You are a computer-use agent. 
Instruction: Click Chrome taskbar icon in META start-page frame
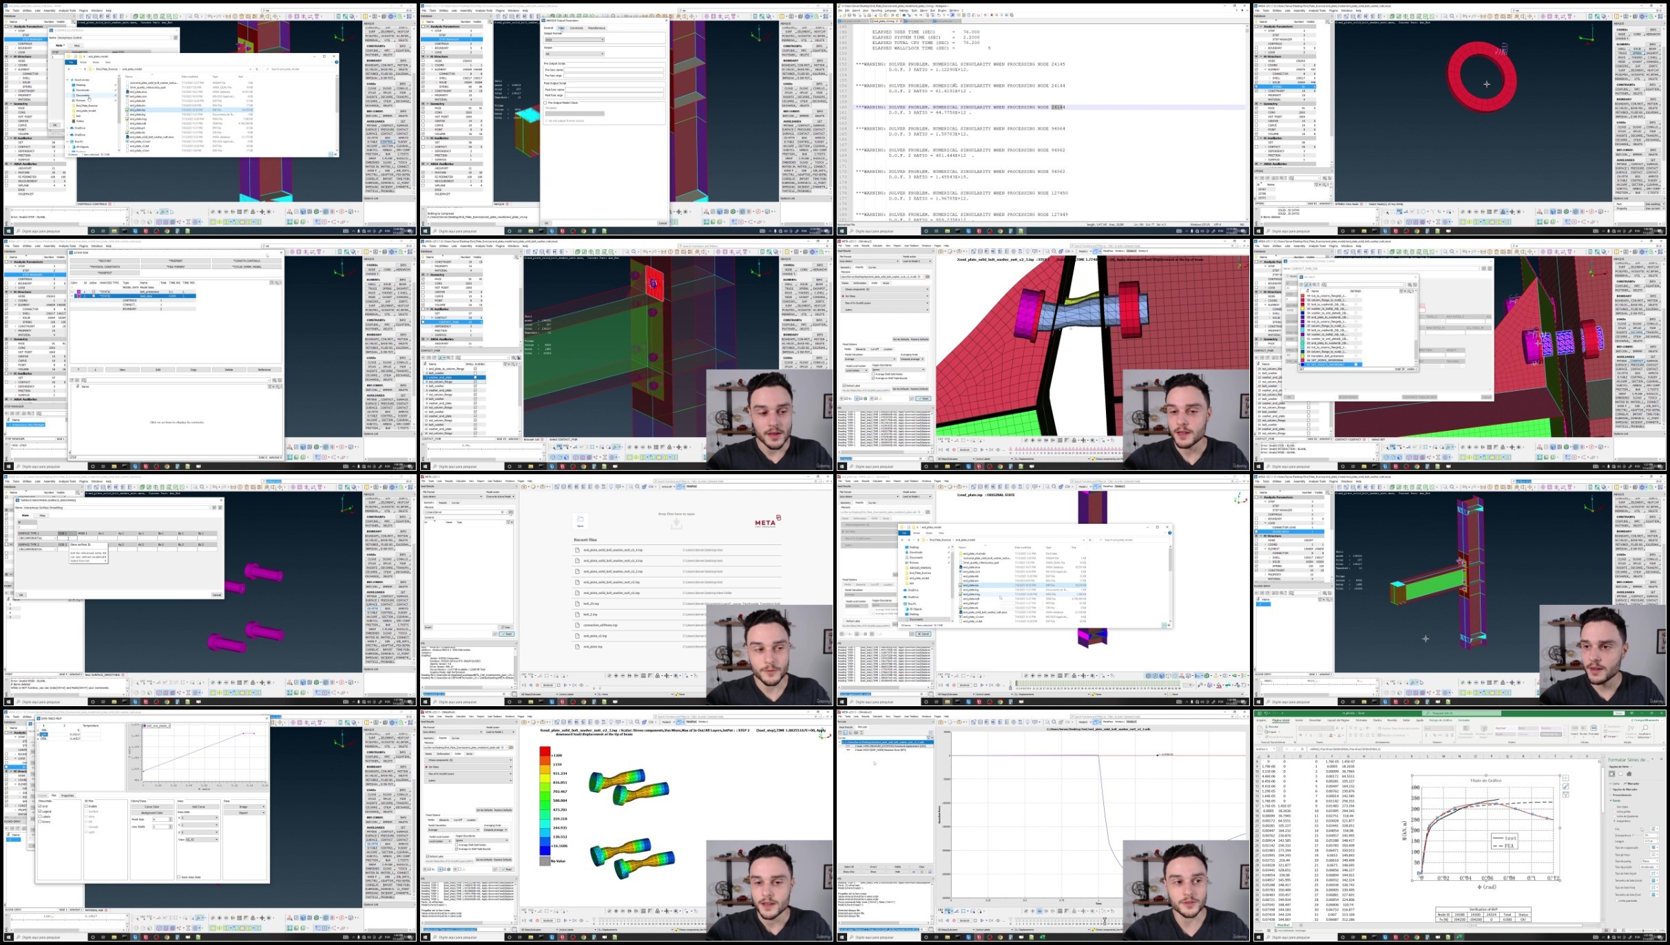point(583,702)
